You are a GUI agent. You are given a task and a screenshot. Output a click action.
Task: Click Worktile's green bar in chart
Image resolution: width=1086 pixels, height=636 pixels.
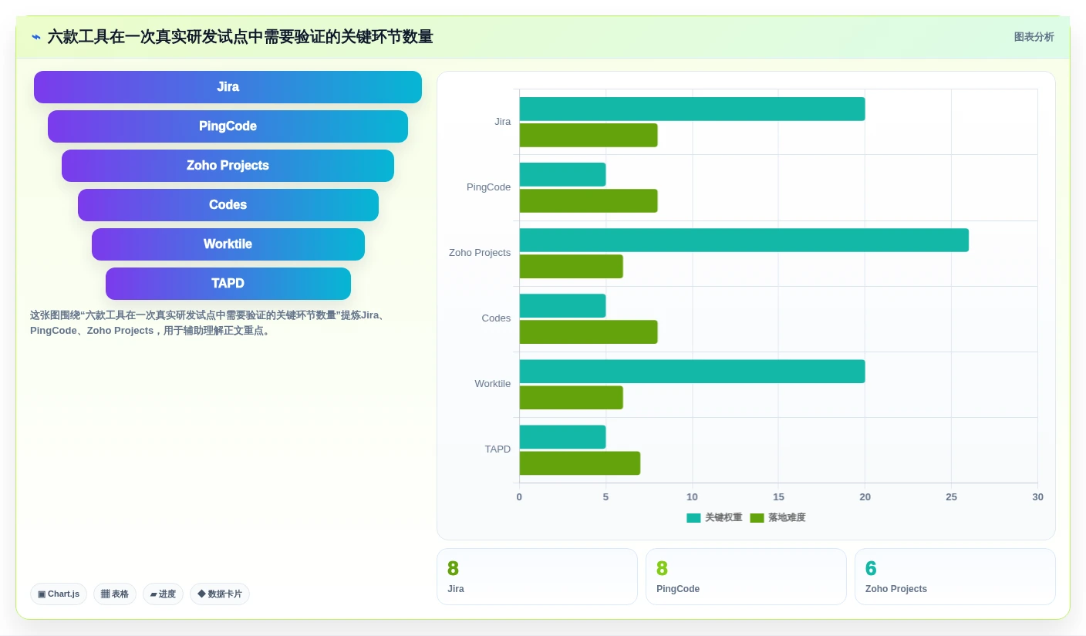tap(571, 397)
